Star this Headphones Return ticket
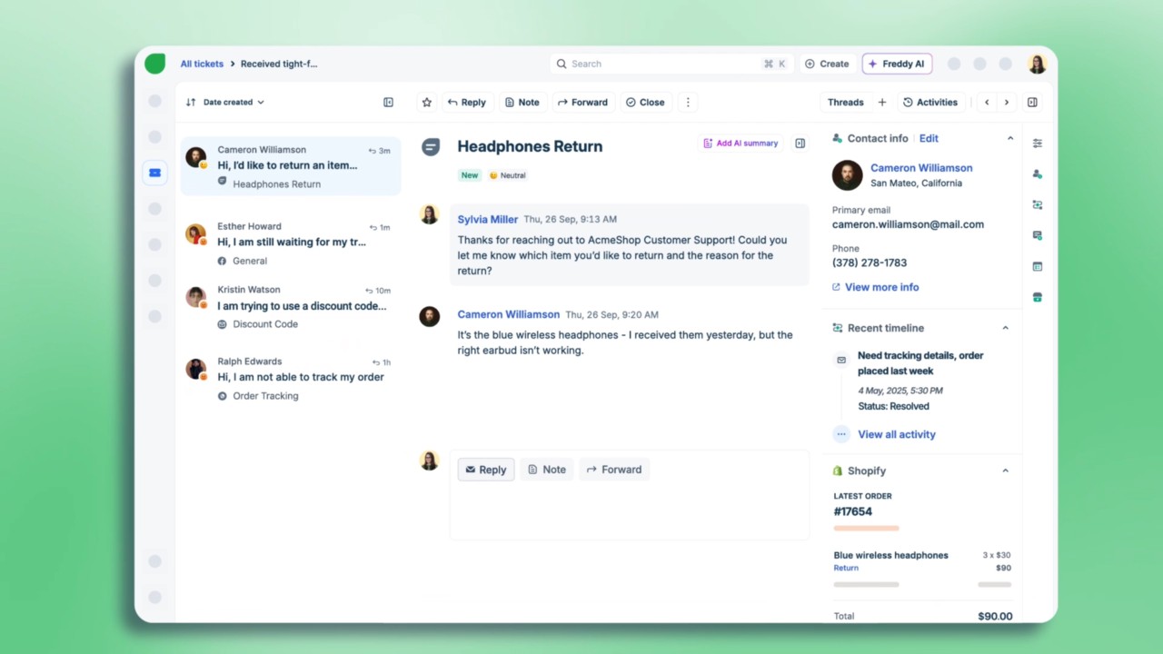The image size is (1163, 654). [x=427, y=103]
